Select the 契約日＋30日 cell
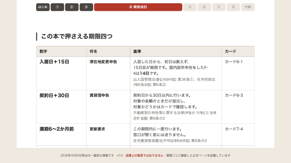Screen dimensions: 291x163 pyautogui.click(x=61, y=107)
